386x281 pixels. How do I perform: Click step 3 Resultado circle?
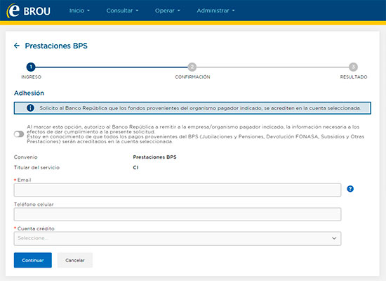353,67
